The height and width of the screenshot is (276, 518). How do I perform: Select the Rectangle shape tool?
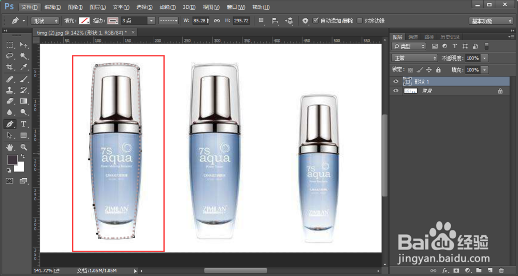tap(23, 135)
